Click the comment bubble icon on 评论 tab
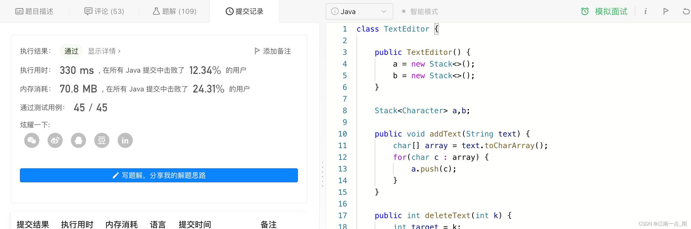The width and height of the screenshot is (691, 229). click(x=88, y=11)
